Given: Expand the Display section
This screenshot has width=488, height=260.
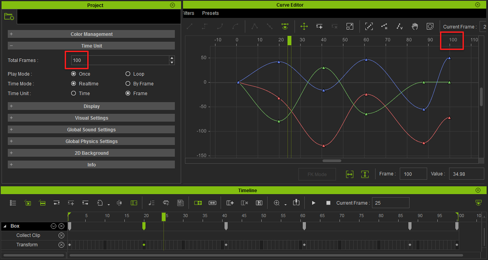Looking at the screenshot, I should (x=91, y=106).
